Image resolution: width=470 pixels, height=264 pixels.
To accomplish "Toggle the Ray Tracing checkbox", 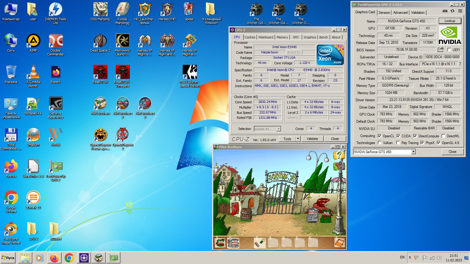I will coord(398,143).
